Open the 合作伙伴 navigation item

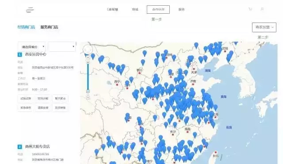158,9
